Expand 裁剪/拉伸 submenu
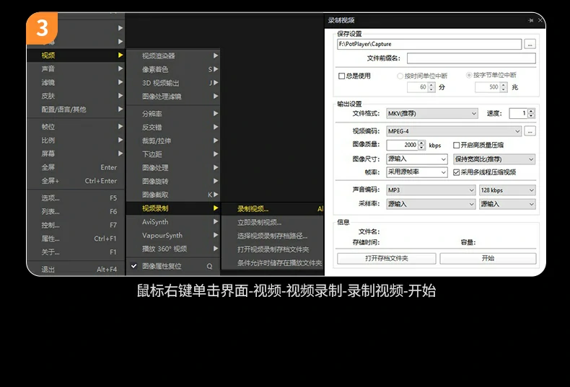The height and width of the screenshot is (387, 570). coord(173,141)
